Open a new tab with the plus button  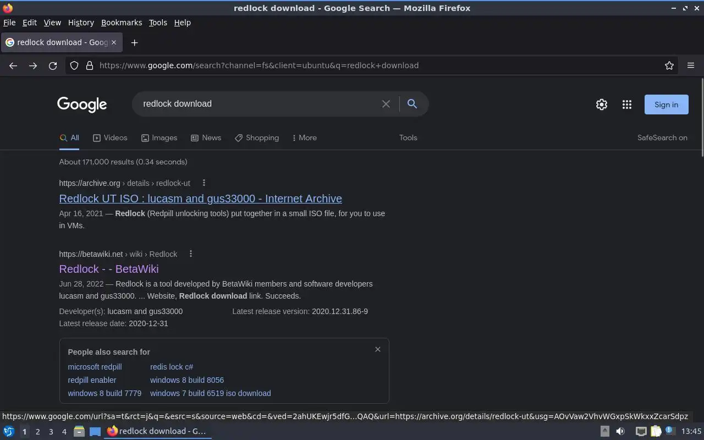pyautogui.click(x=134, y=42)
